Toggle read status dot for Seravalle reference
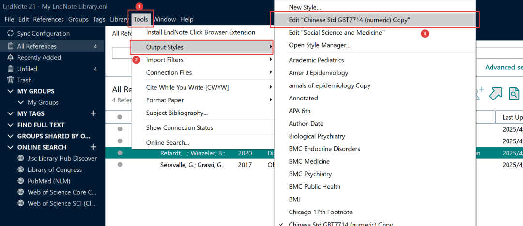Image resolution: width=523 pixels, height=226 pixels. 120,165
